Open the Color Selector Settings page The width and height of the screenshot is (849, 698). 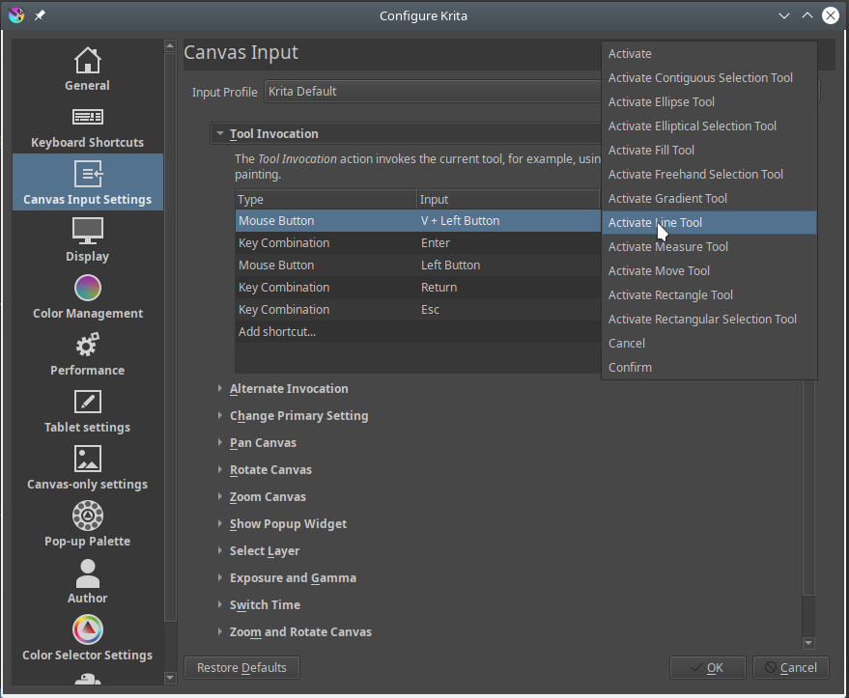[x=87, y=638]
